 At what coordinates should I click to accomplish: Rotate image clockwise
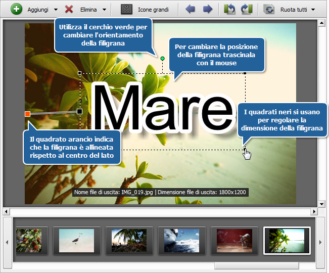point(246,9)
